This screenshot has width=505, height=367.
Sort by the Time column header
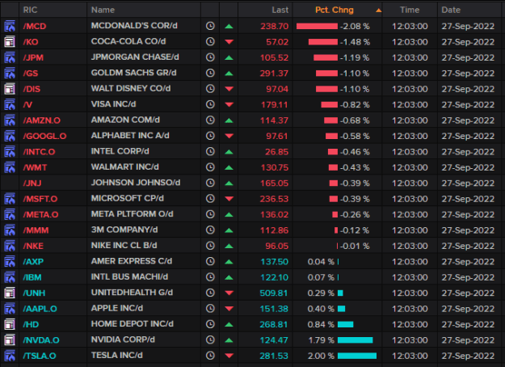point(410,10)
